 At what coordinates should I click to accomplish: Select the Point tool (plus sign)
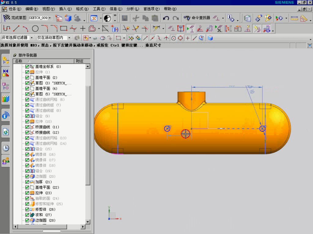[x=83, y=28]
